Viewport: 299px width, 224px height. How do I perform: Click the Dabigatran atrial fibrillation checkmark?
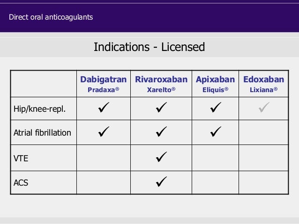[104, 131]
